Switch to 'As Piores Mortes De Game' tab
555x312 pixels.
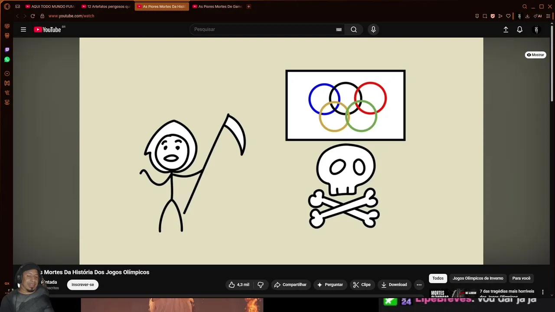pyautogui.click(x=217, y=6)
